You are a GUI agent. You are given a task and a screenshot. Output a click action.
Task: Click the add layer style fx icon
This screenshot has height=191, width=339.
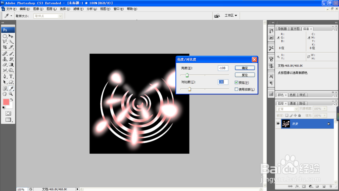[x=297, y=186]
